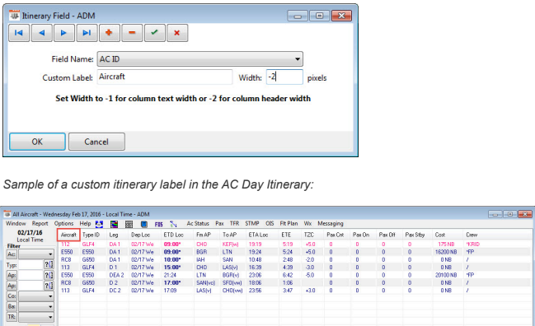Insert a new record with plus icon
The height and width of the screenshot is (326, 535).
coord(109,33)
